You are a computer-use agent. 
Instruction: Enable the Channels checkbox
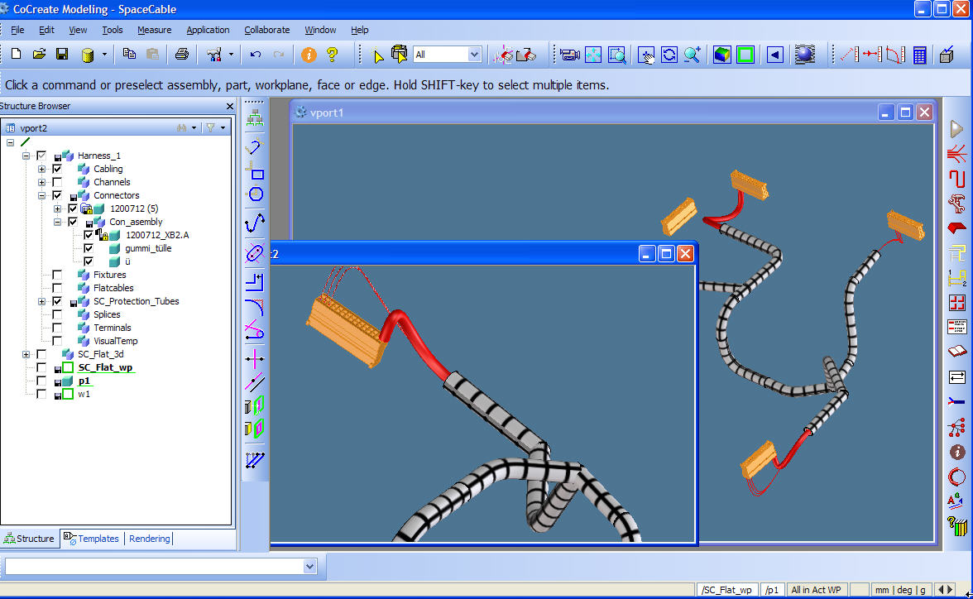tap(57, 182)
